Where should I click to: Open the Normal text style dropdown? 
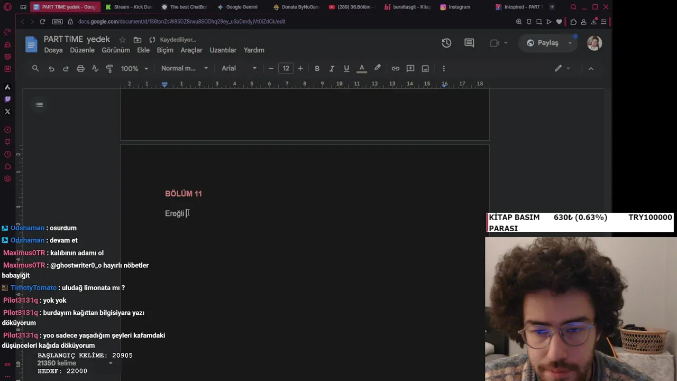[185, 68]
